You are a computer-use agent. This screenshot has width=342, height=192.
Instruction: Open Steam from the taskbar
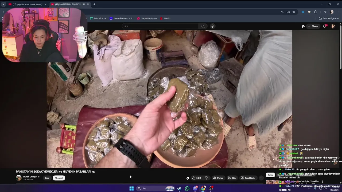click(x=179, y=189)
